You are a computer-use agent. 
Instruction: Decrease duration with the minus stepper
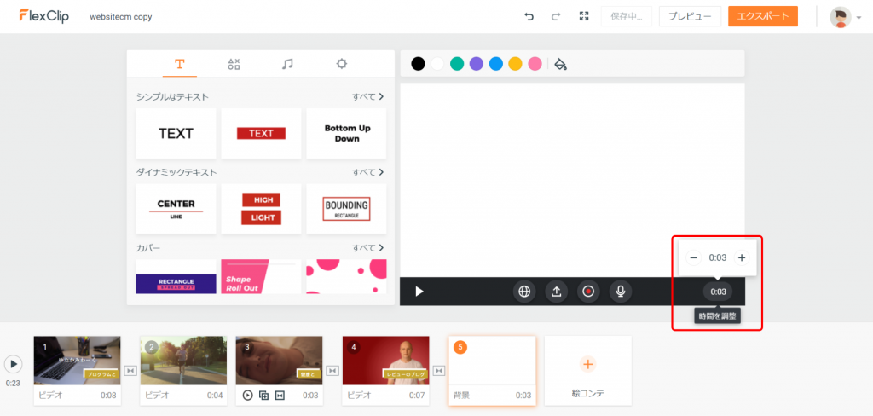[x=693, y=257]
